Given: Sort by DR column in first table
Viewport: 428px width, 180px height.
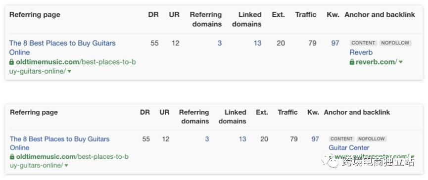Looking at the screenshot, I should (x=153, y=14).
